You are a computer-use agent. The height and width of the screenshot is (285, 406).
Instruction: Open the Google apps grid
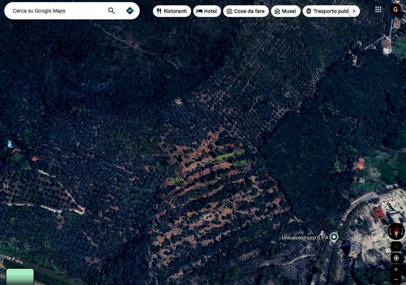pos(378,10)
